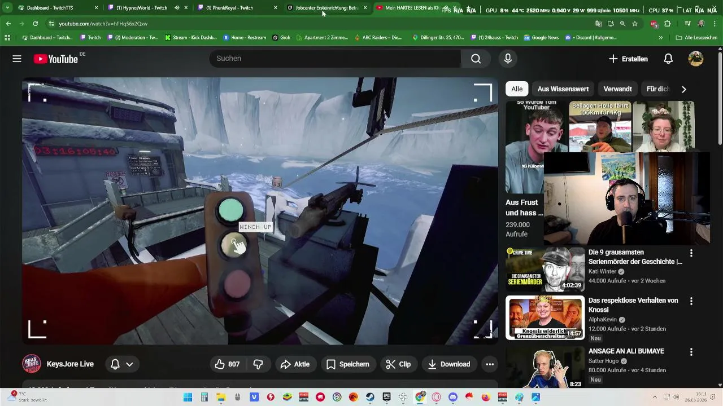This screenshot has height=406, width=723.
Task: Share the video via Aktie button
Action: [295, 364]
